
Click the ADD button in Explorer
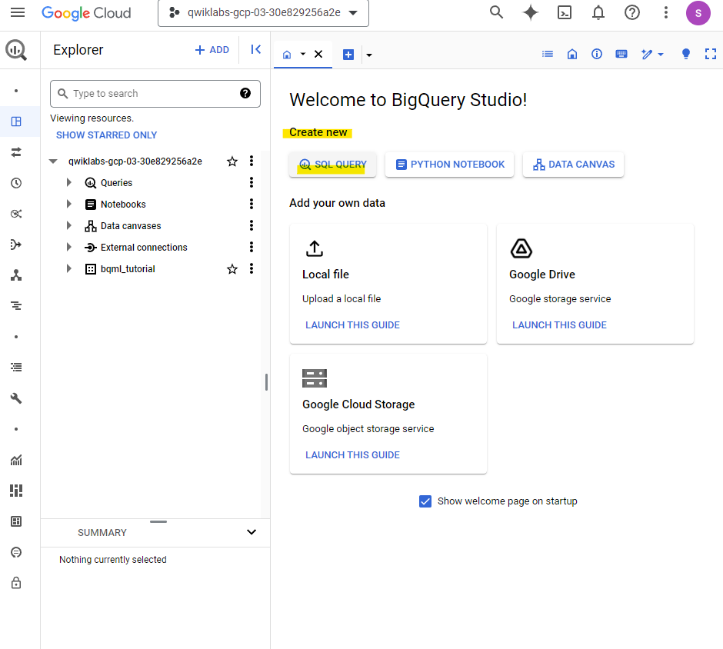(x=212, y=50)
